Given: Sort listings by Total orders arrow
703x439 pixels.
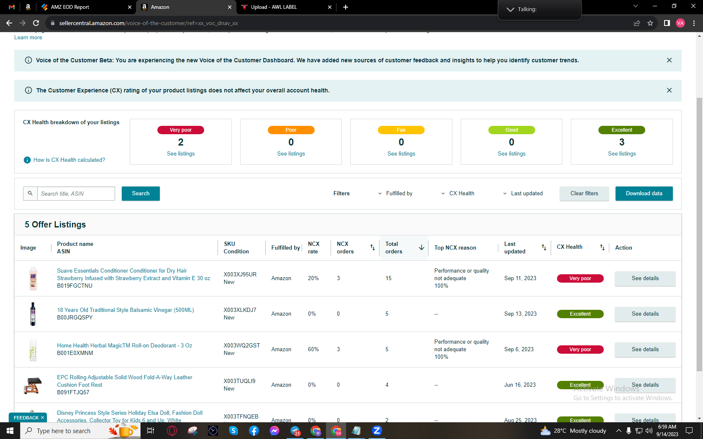Looking at the screenshot, I should click(421, 248).
